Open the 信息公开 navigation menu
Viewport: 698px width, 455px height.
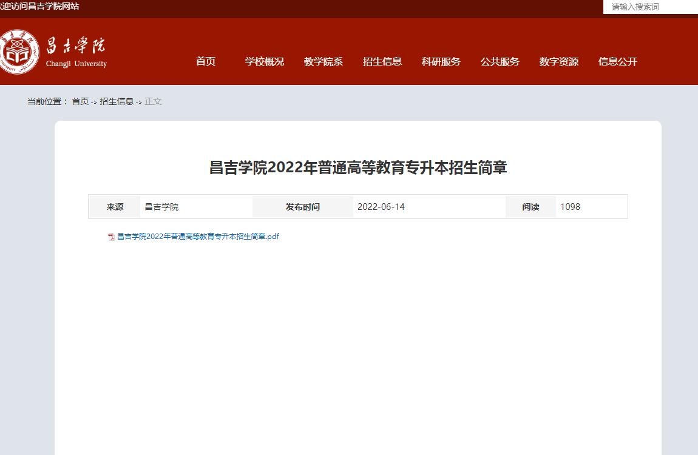(617, 61)
